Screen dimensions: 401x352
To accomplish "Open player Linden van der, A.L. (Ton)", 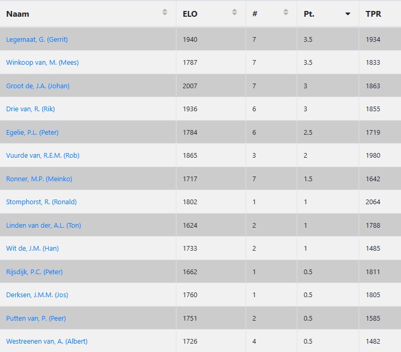I will coord(43,225).
